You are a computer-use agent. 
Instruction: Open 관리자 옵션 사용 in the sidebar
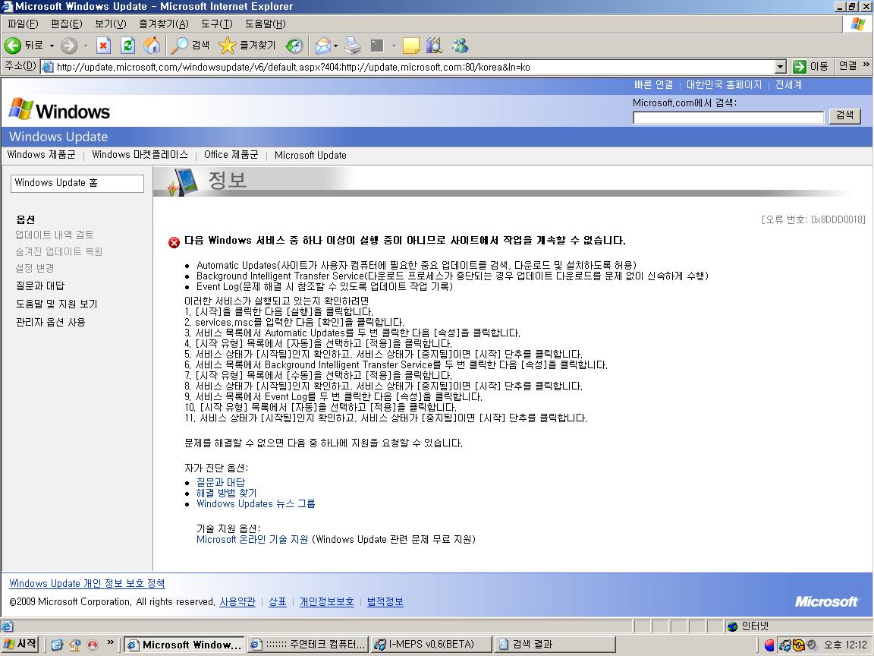[x=51, y=323]
